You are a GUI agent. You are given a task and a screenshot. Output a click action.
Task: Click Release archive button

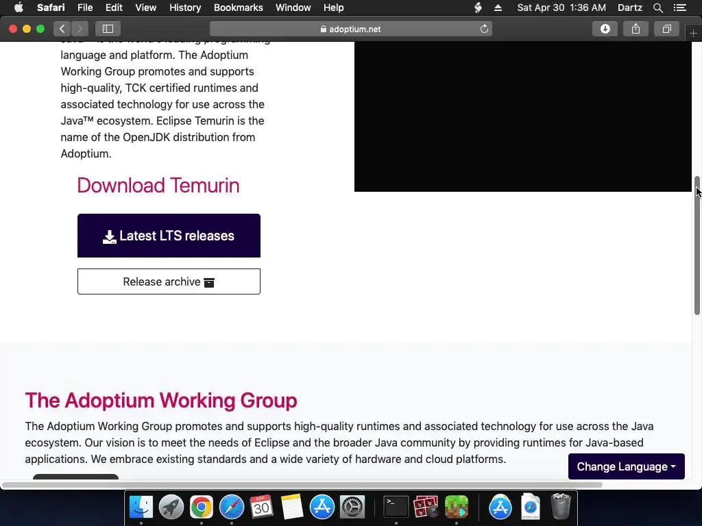click(169, 281)
